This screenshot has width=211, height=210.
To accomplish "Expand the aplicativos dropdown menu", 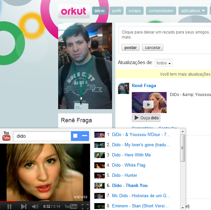I will tap(193, 11).
